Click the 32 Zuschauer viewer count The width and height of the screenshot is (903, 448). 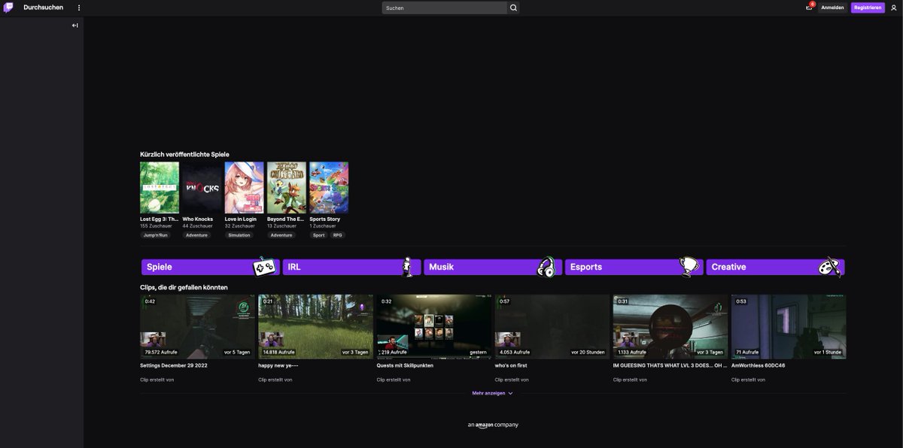(x=239, y=226)
